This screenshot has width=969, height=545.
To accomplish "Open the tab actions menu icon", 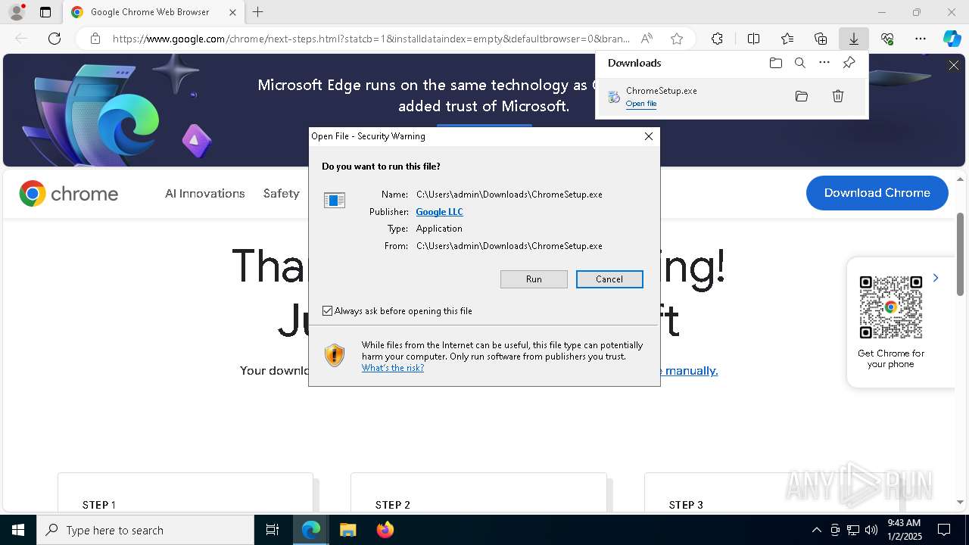I will (x=45, y=12).
